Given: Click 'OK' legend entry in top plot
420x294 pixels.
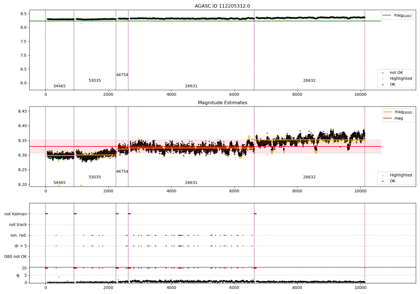Looking at the screenshot, I should click(393, 85).
